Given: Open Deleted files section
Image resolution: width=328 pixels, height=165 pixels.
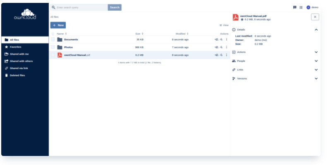Looking at the screenshot, I should [25, 75].
